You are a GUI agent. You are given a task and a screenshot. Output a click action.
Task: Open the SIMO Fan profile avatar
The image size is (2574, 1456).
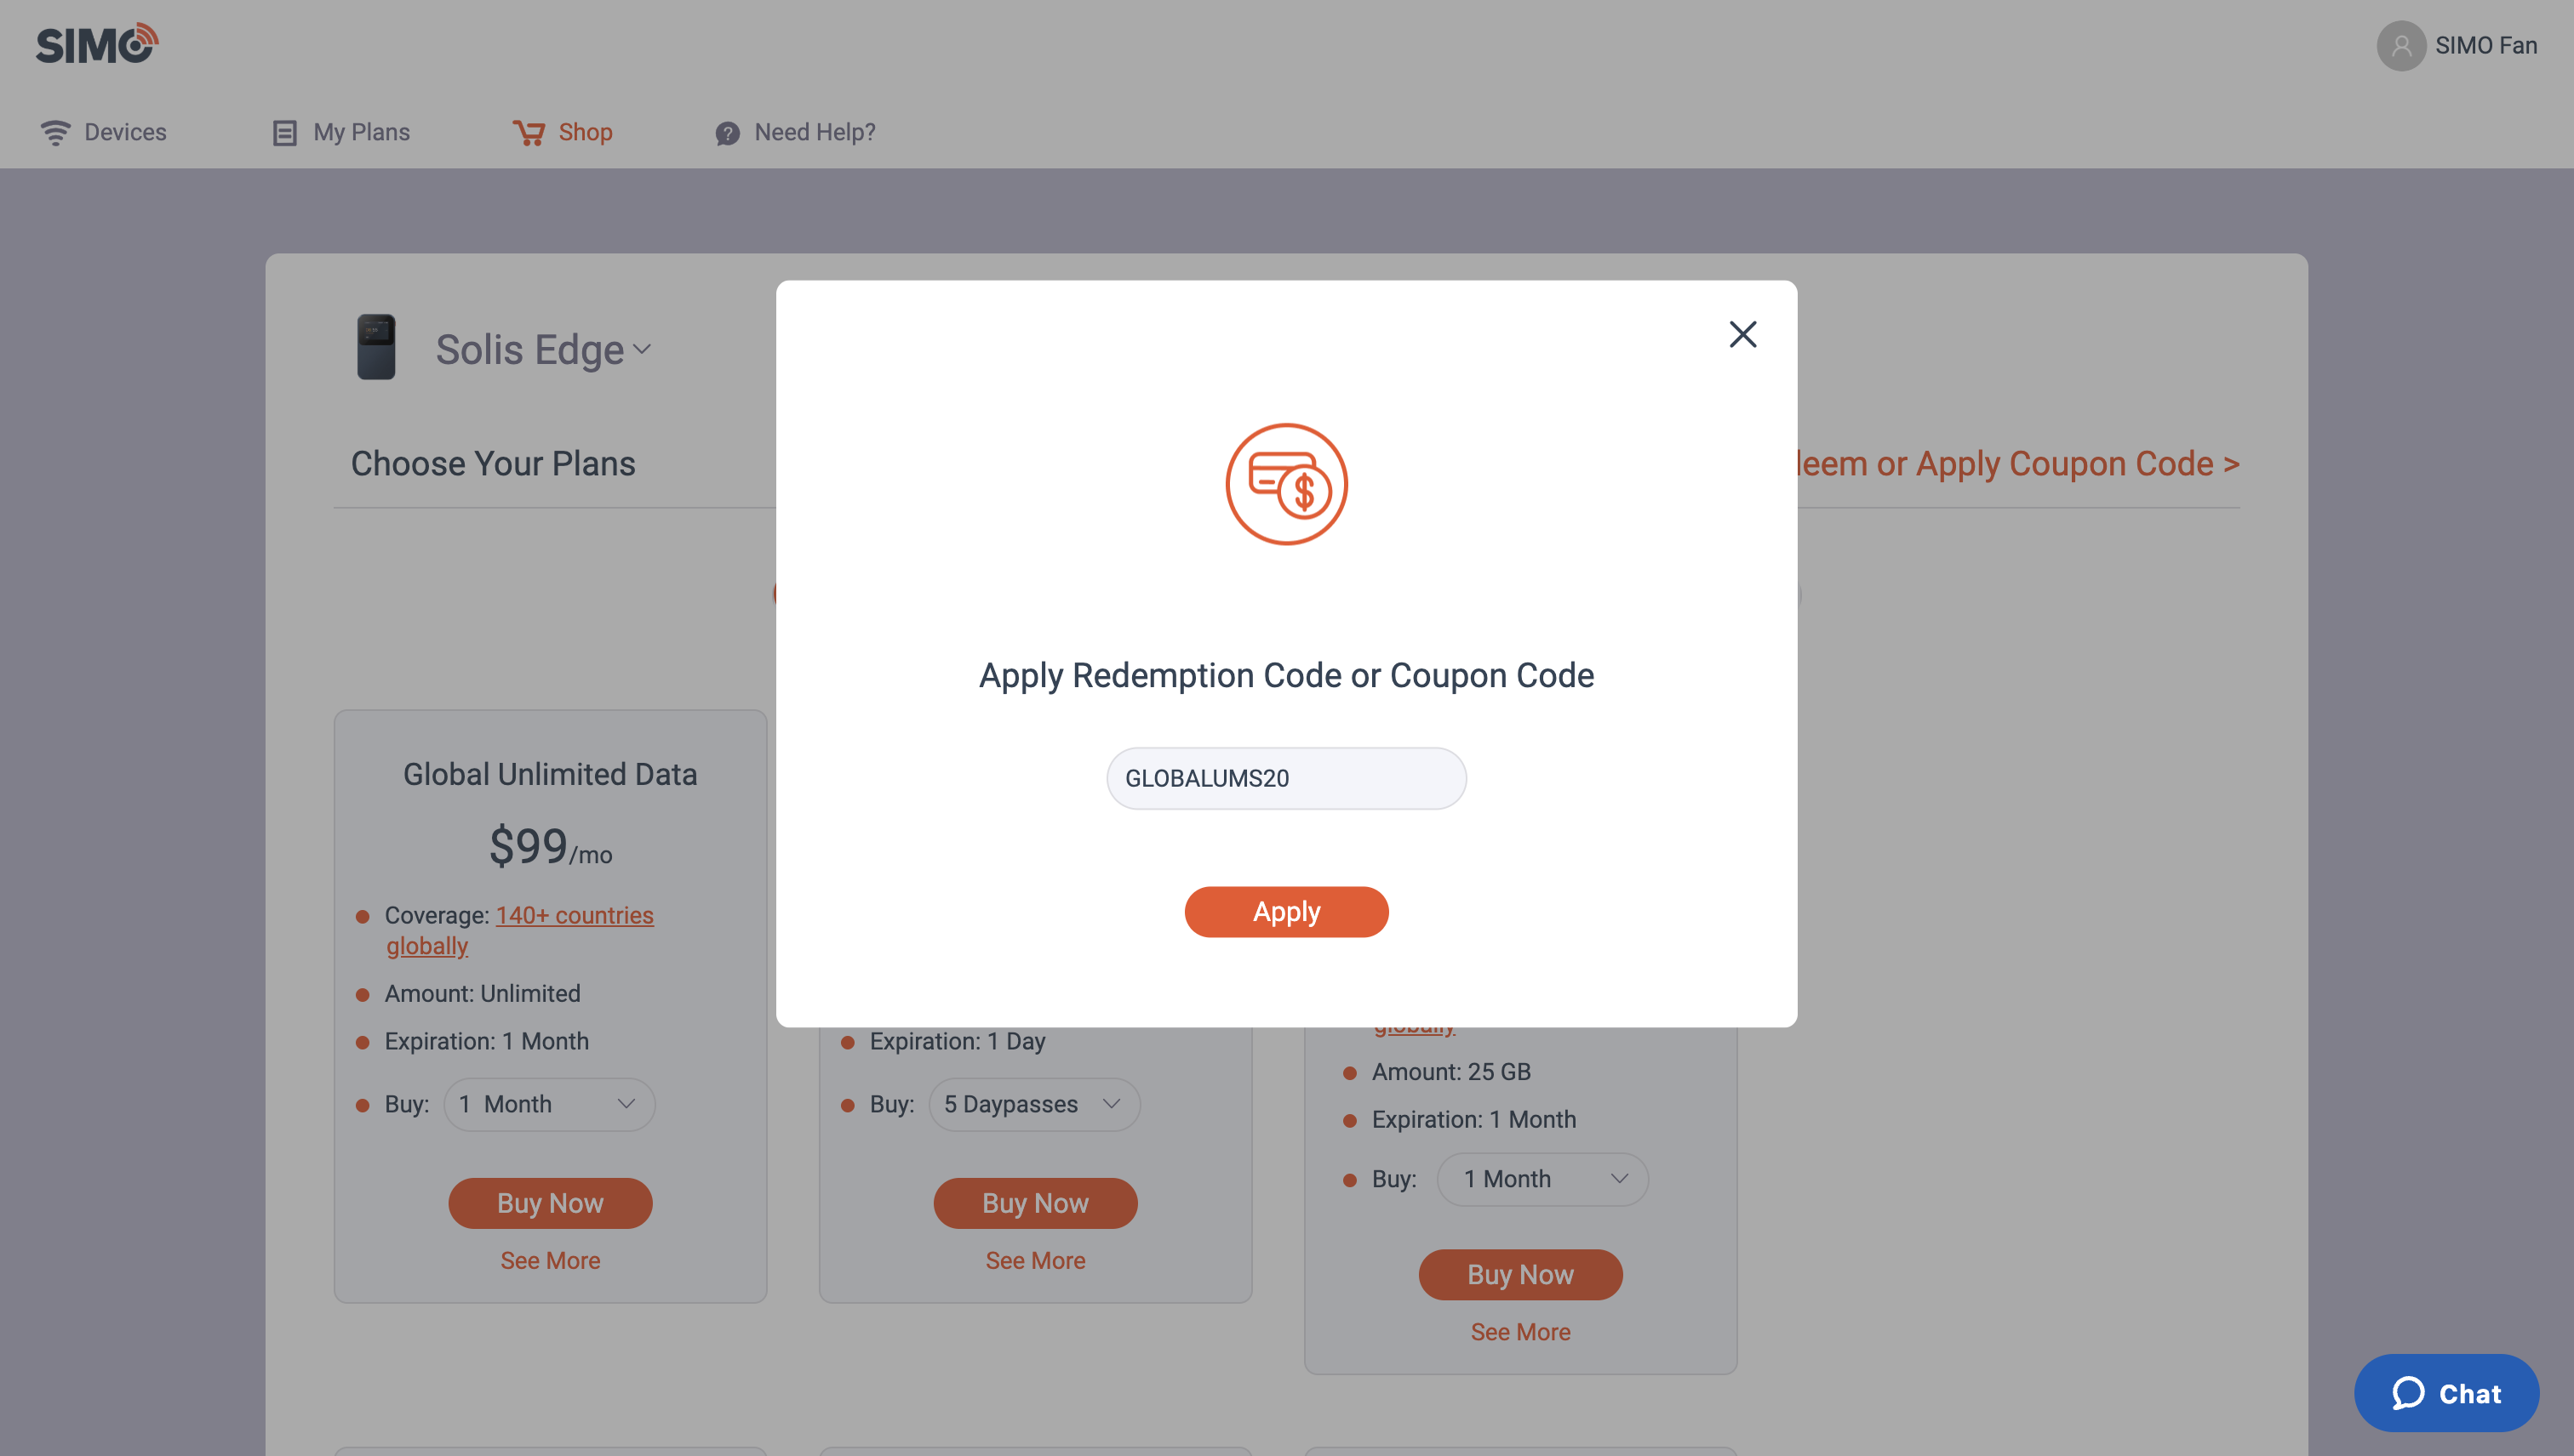click(2401, 46)
